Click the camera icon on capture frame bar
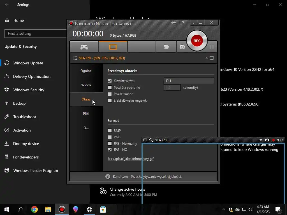The height and width of the screenshot is (215, 287). click(267, 140)
